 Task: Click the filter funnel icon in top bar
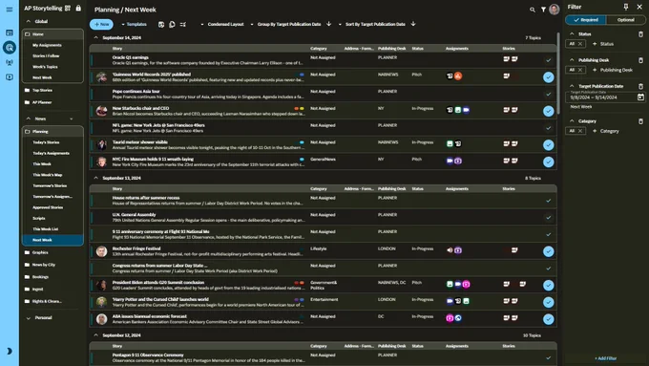[543, 10]
